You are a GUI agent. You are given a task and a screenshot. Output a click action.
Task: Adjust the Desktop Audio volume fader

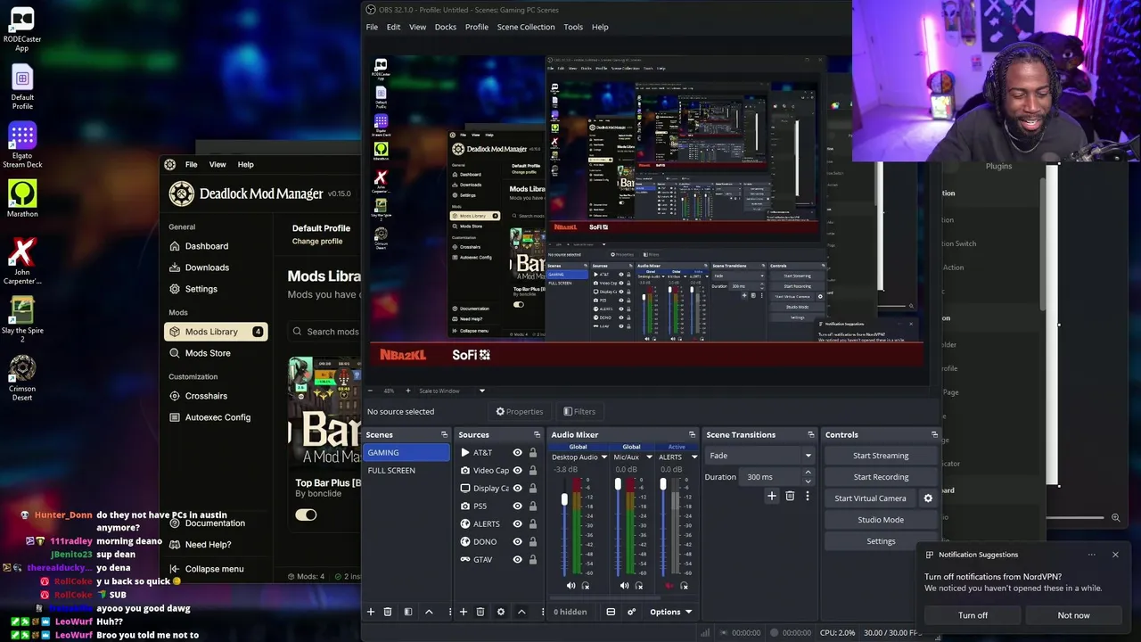564,500
